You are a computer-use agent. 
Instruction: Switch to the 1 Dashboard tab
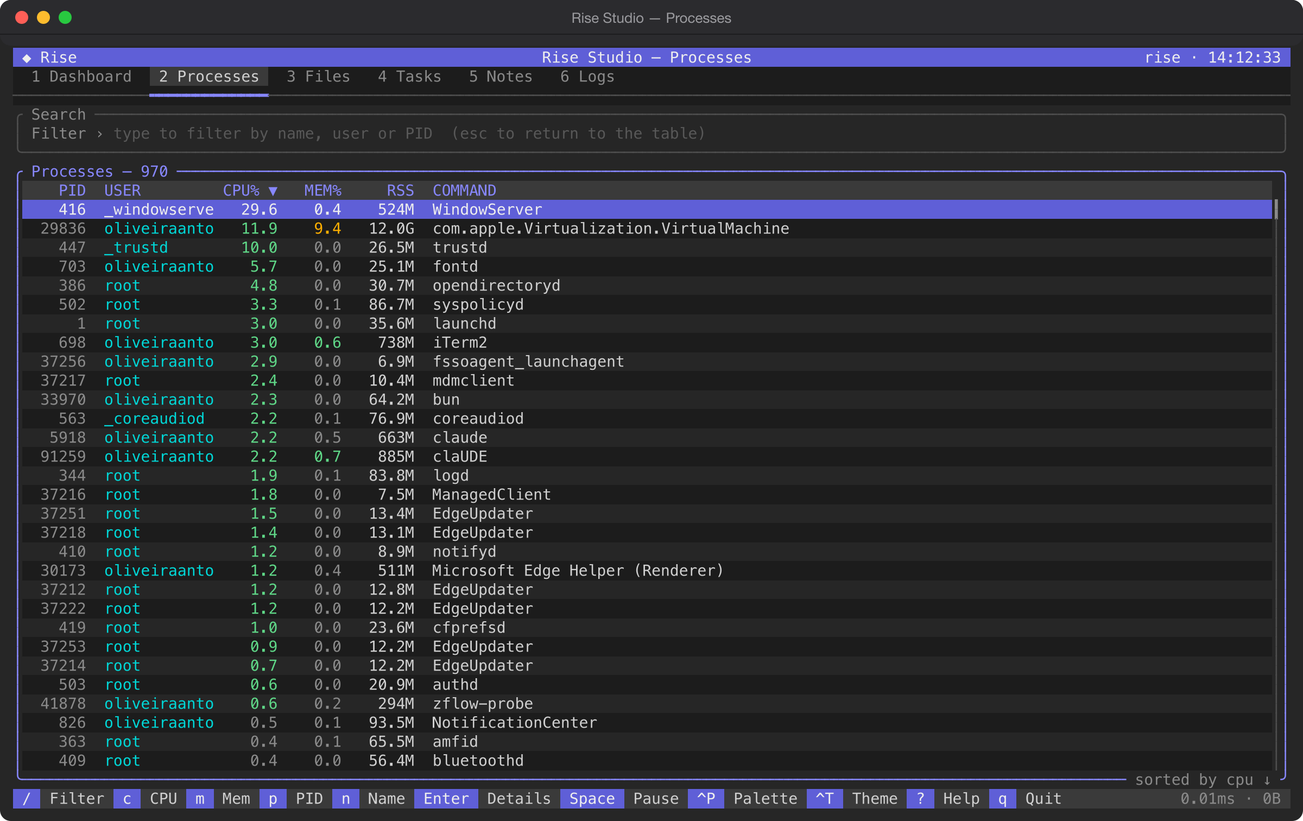(x=81, y=77)
